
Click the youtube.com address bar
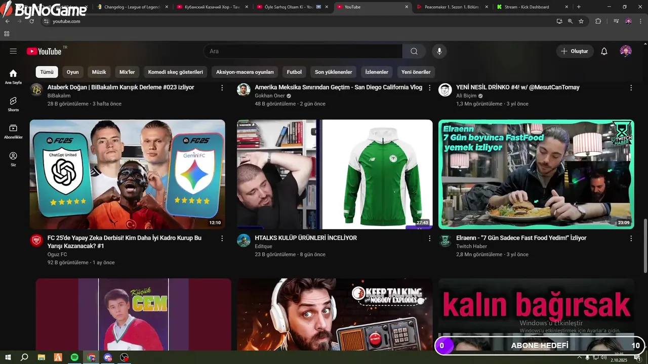coord(299,21)
